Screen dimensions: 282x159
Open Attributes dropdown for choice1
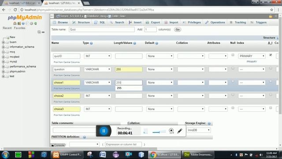click(218, 83)
